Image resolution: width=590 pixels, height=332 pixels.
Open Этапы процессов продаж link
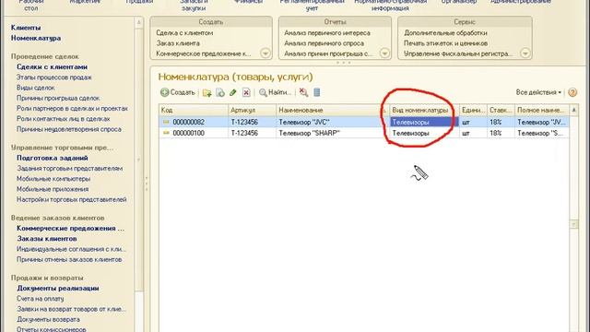click(54, 77)
